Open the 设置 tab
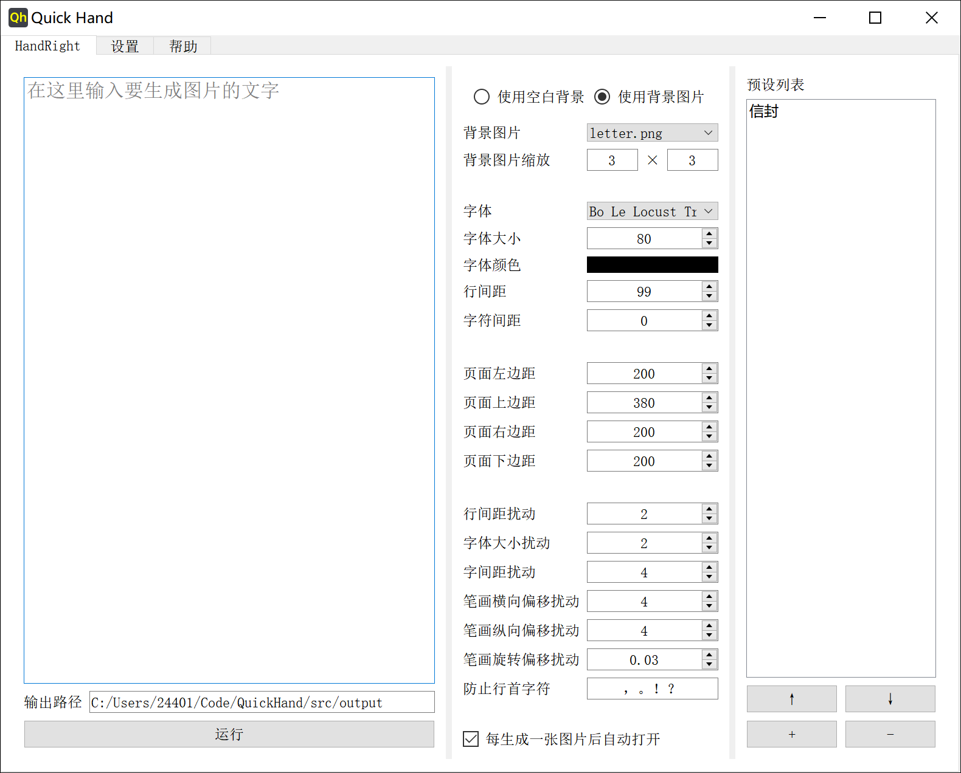961x773 pixels. point(125,46)
